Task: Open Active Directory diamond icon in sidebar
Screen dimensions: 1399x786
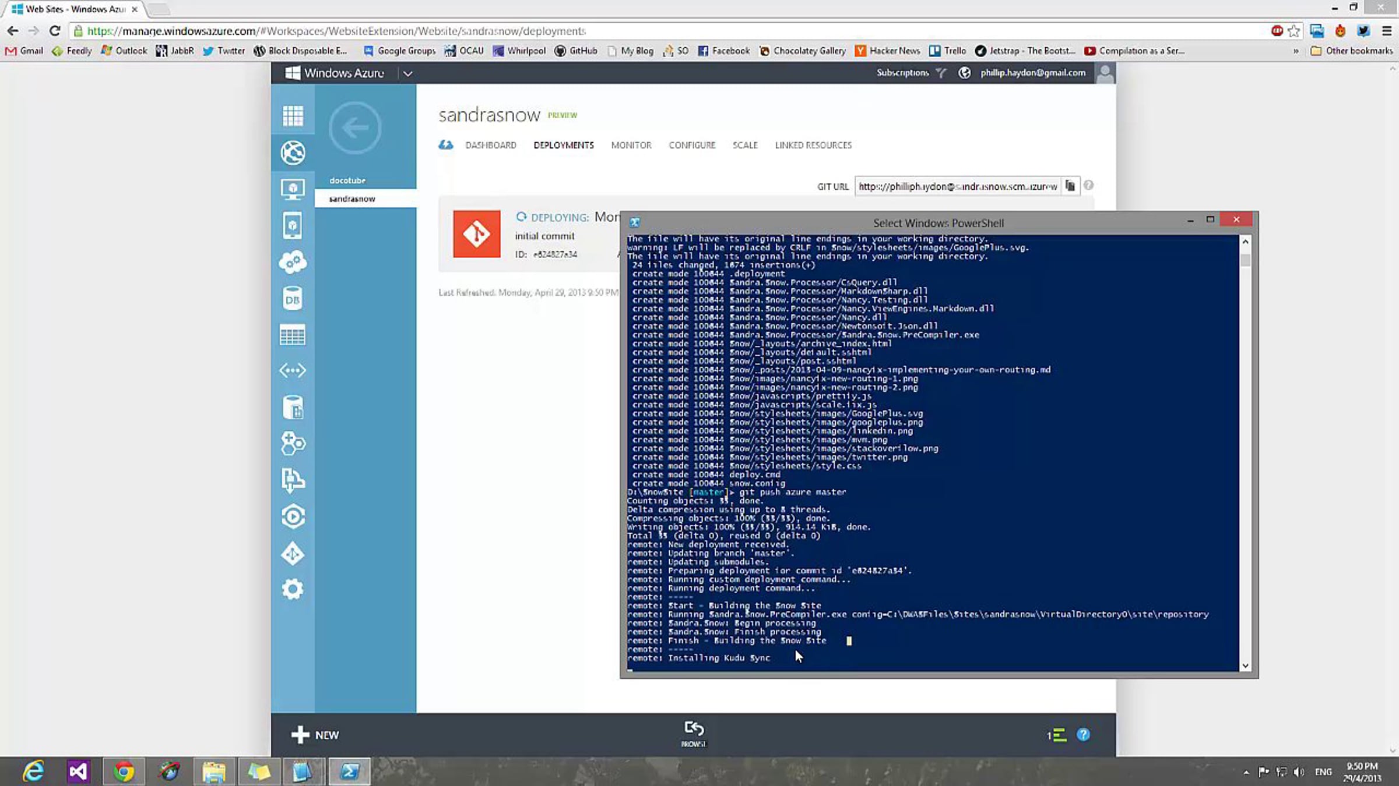Action: (x=293, y=553)
